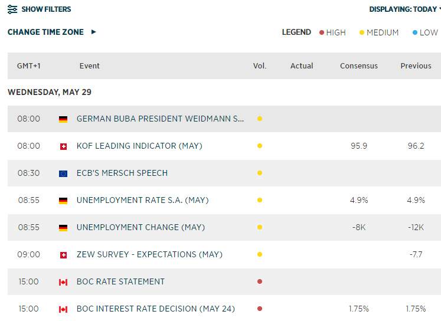The width and height of the screenshot is (441, 321).
Task: Click Swiss flag next to ZEW Survey
Action: pos(63,255)
